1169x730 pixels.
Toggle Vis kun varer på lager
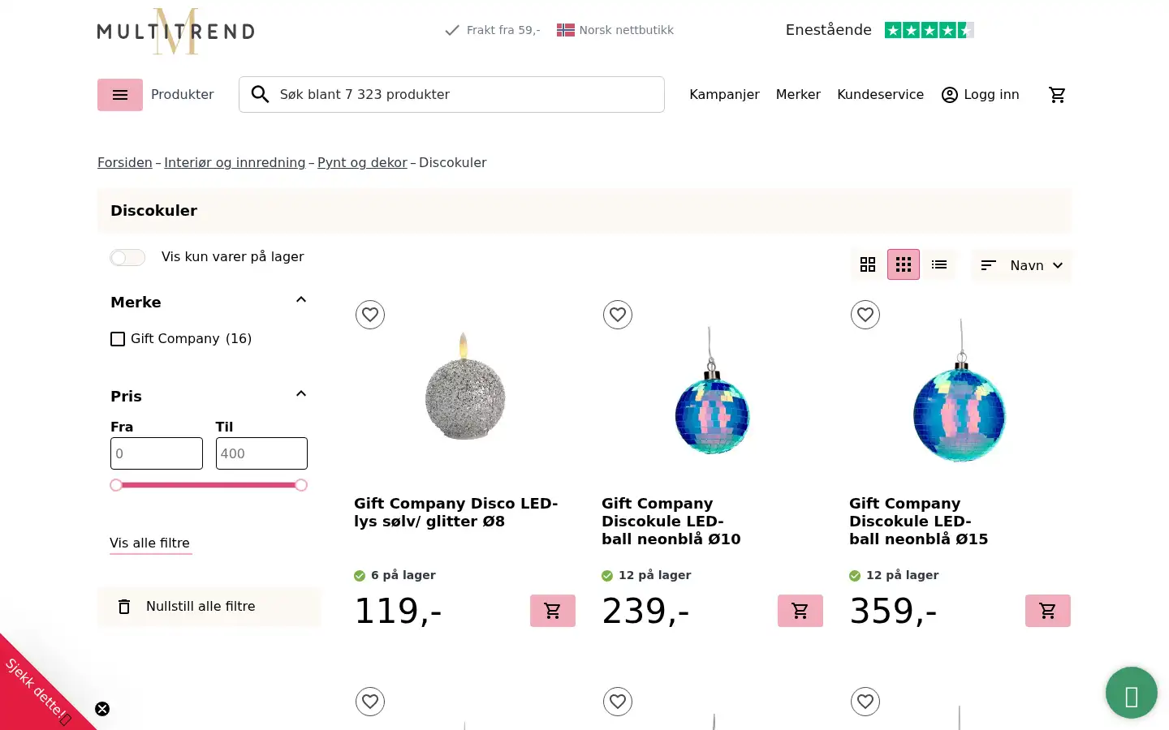point(127,257)
